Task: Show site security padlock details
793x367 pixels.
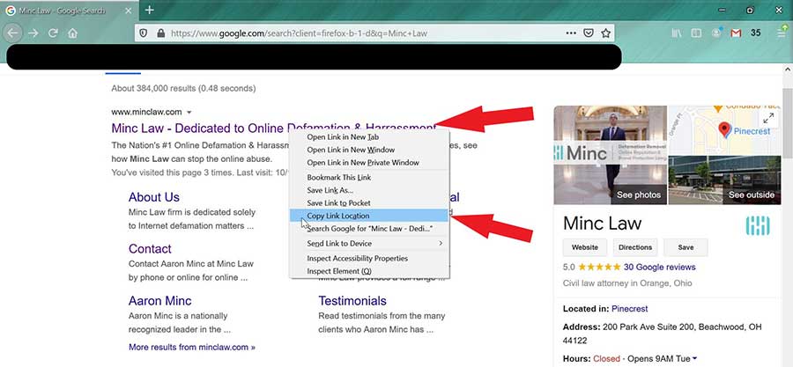Action: pos(161,33)
